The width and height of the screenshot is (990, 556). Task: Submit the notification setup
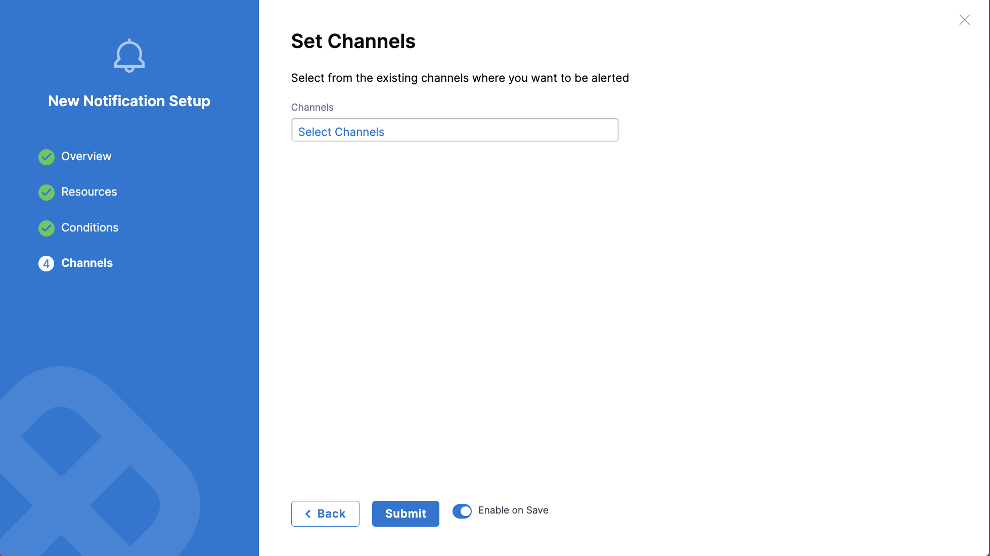[406, 514]
